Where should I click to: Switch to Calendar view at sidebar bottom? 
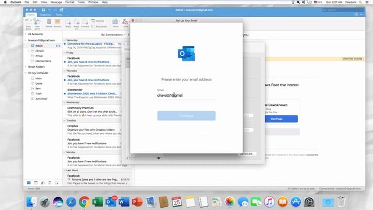[x=36, y=183]
